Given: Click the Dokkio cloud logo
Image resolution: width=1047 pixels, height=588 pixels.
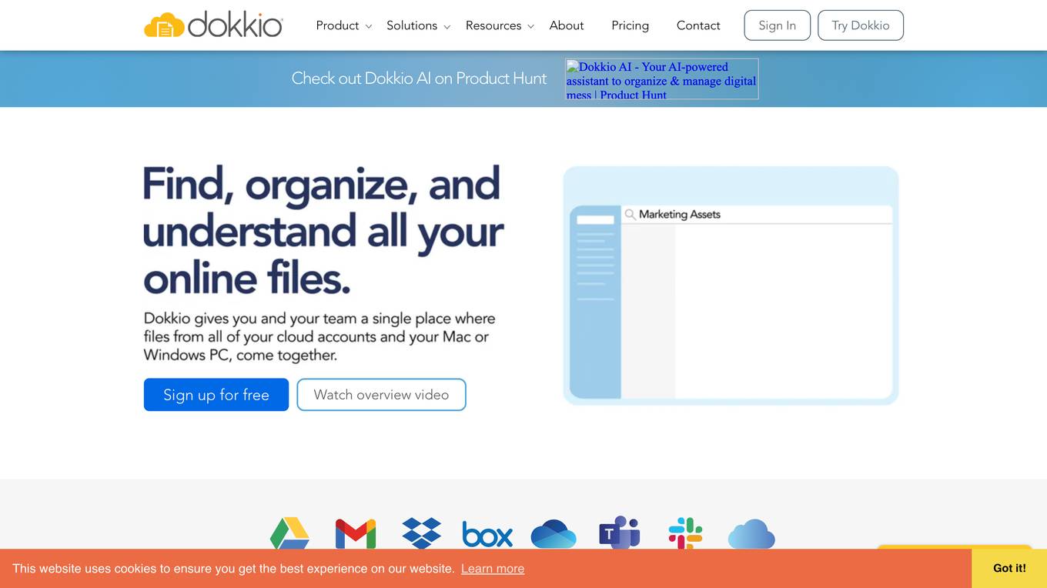Looking at the screenshot, I should (213, 25).
